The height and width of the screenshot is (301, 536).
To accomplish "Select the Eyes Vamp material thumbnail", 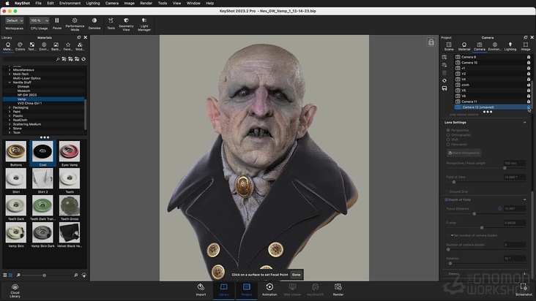I will coord(70,153).
